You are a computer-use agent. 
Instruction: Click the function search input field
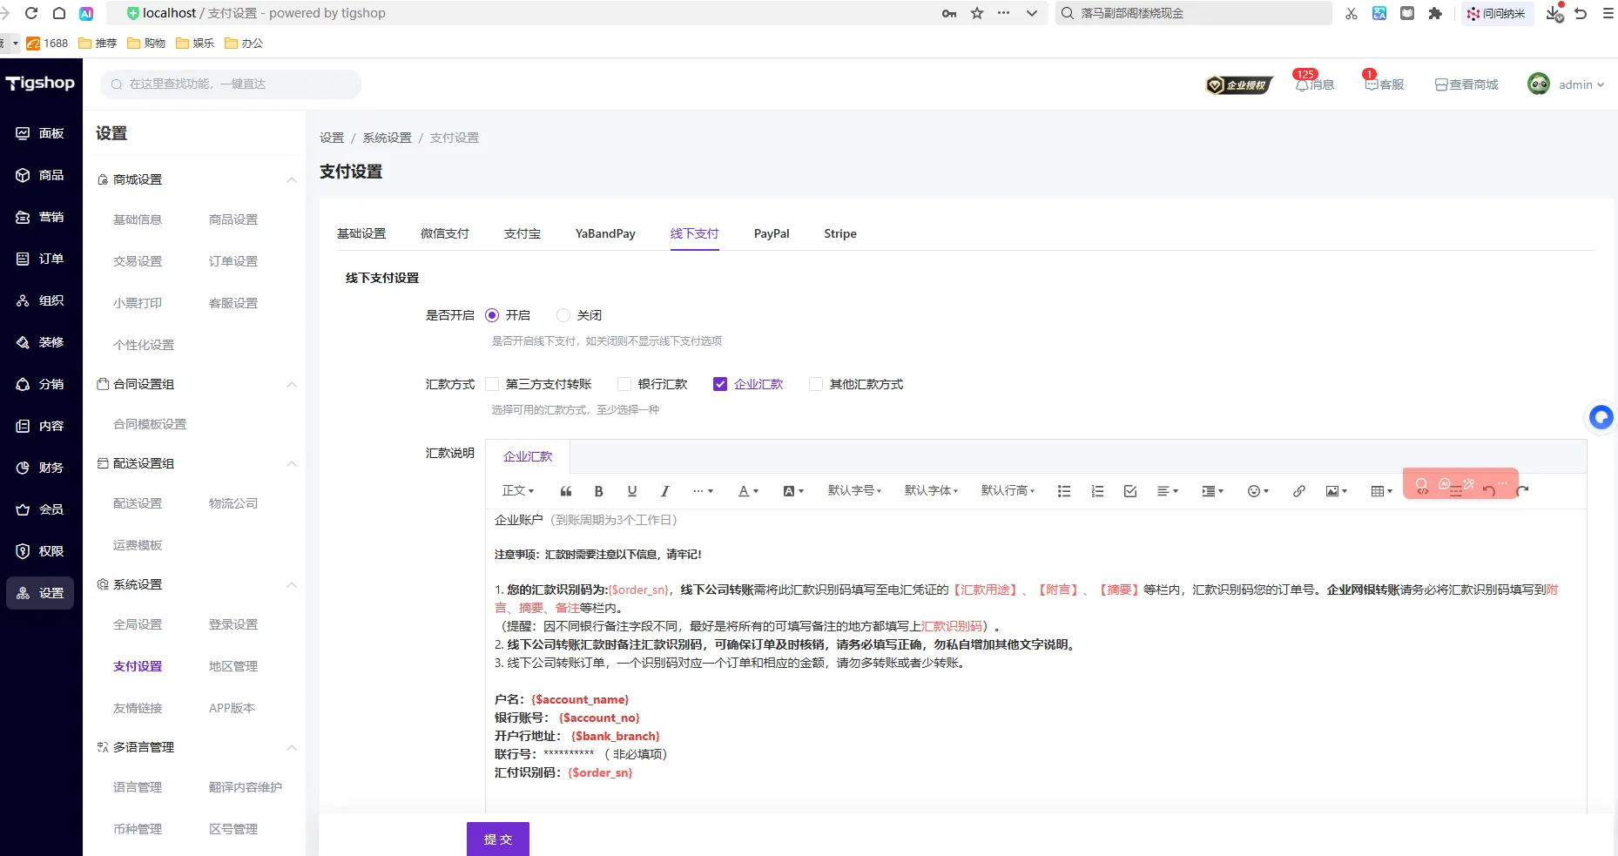click(x=235, y=84)
